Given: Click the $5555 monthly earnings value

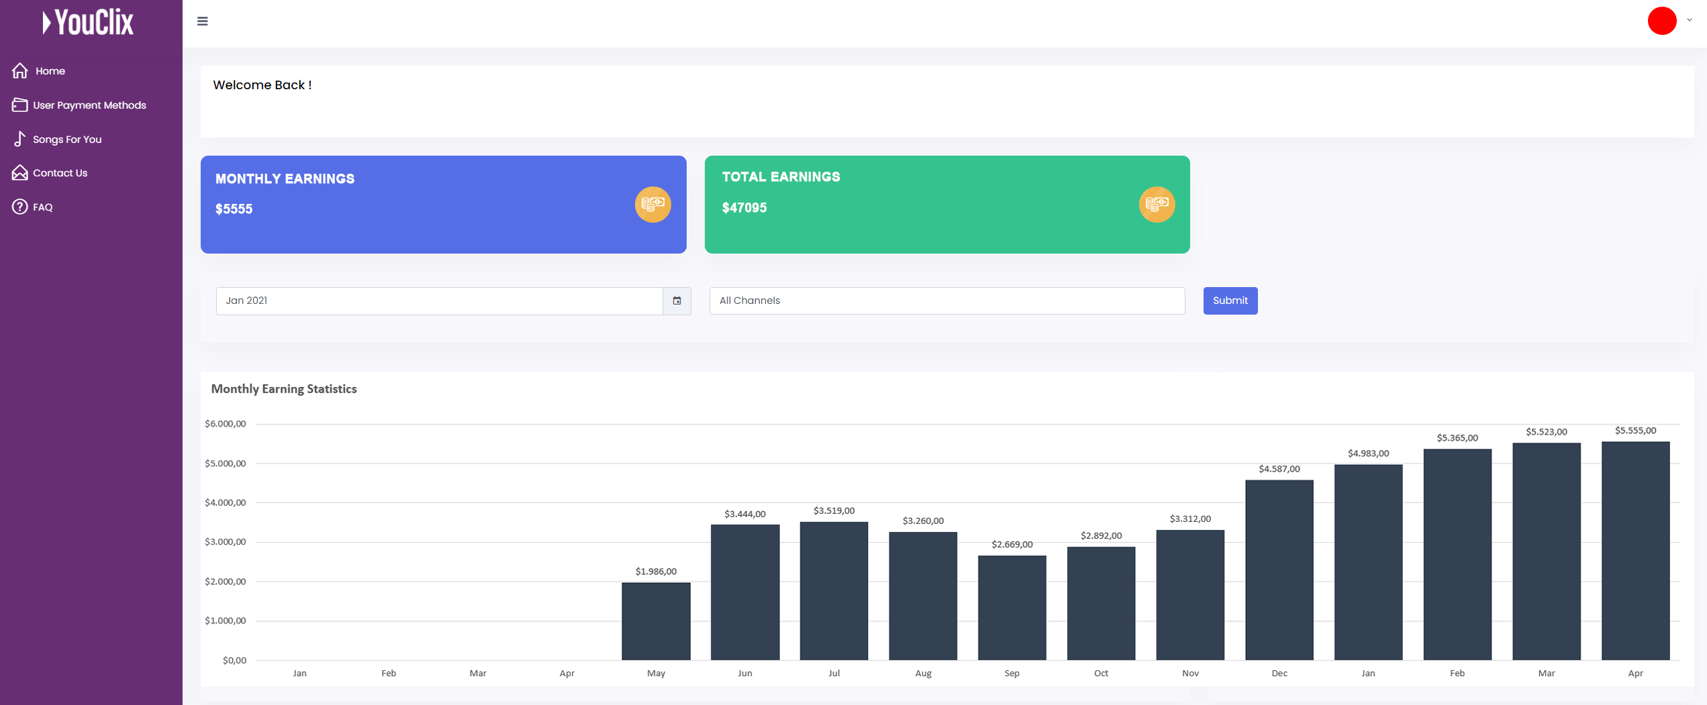Looking at the screenshot, I should coord(234,209).
